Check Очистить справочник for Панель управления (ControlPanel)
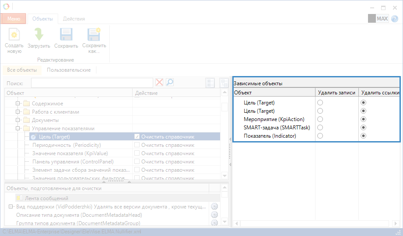Viewport: 403px width, 236px height. coord(137,162)
